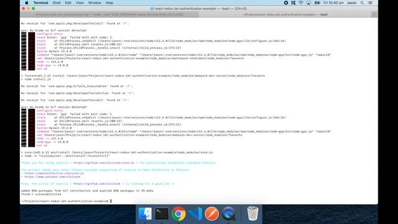Click the Wi-Fi status icon
398x224 pixels.
point(301,2)
